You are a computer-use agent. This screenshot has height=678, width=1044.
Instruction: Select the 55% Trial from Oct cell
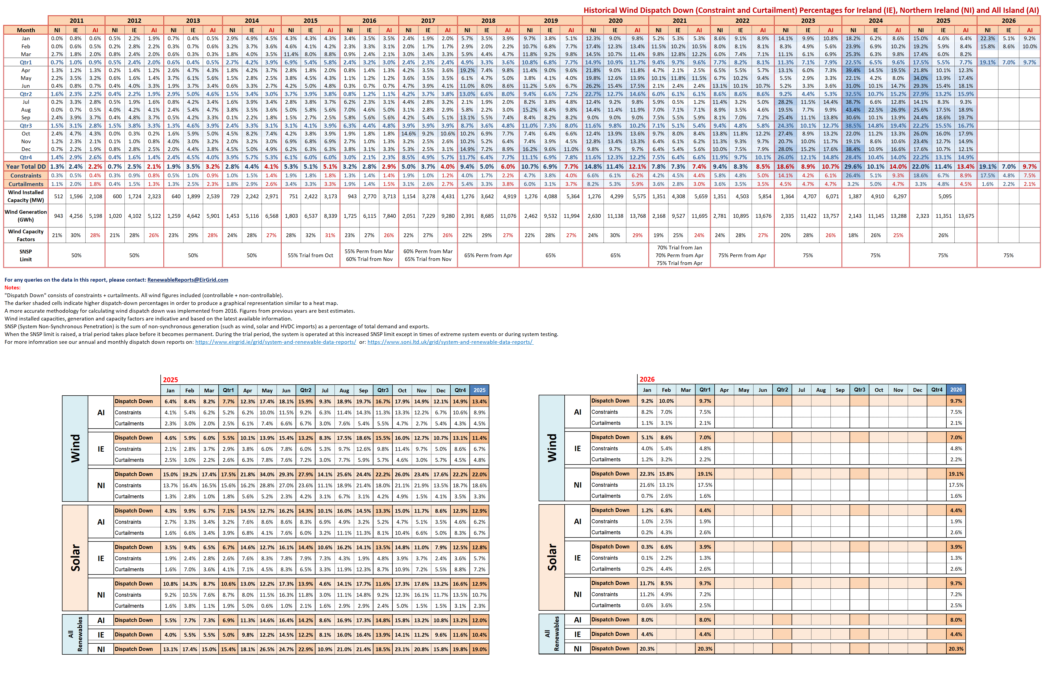pos(310,255)
